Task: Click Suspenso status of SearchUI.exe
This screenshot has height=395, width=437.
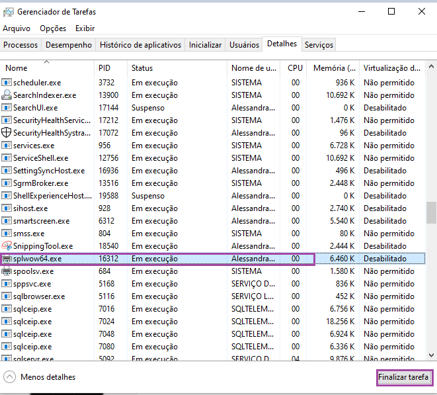Action: point(148,108)
